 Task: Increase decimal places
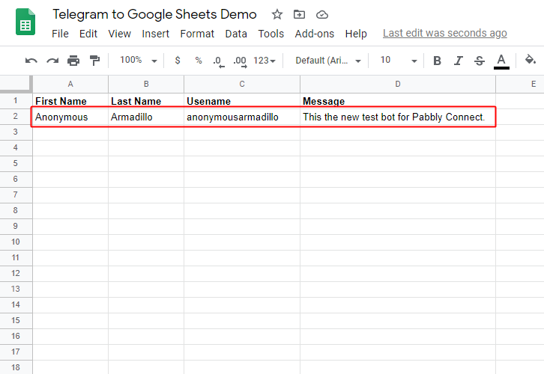240,61
